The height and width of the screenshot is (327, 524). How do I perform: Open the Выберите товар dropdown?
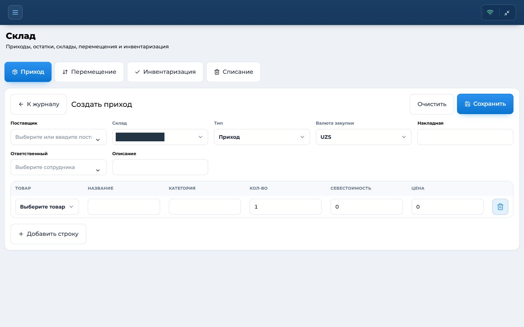[47, 207]
